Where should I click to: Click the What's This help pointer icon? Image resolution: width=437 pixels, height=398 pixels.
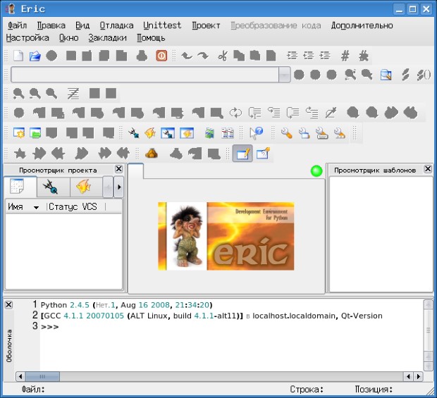[256, 132]
